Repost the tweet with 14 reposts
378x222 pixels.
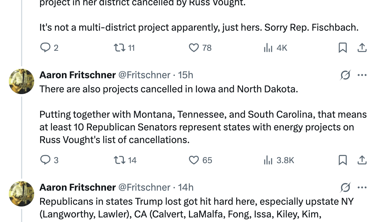(x=120, y=160)
